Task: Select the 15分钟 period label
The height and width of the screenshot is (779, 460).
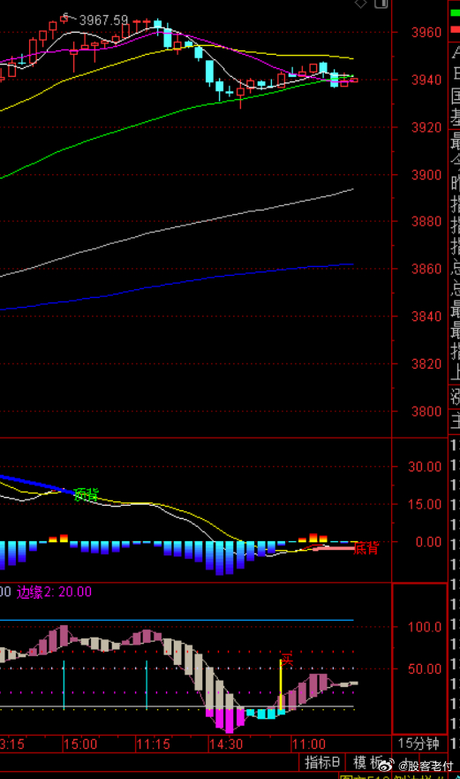Action: pyautogui.click(x=419, y=744)
